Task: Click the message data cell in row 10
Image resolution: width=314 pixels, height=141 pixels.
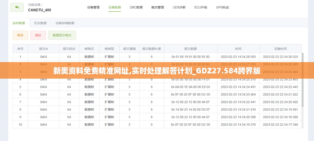Action: pyautogui.click(x=190, y=124)
